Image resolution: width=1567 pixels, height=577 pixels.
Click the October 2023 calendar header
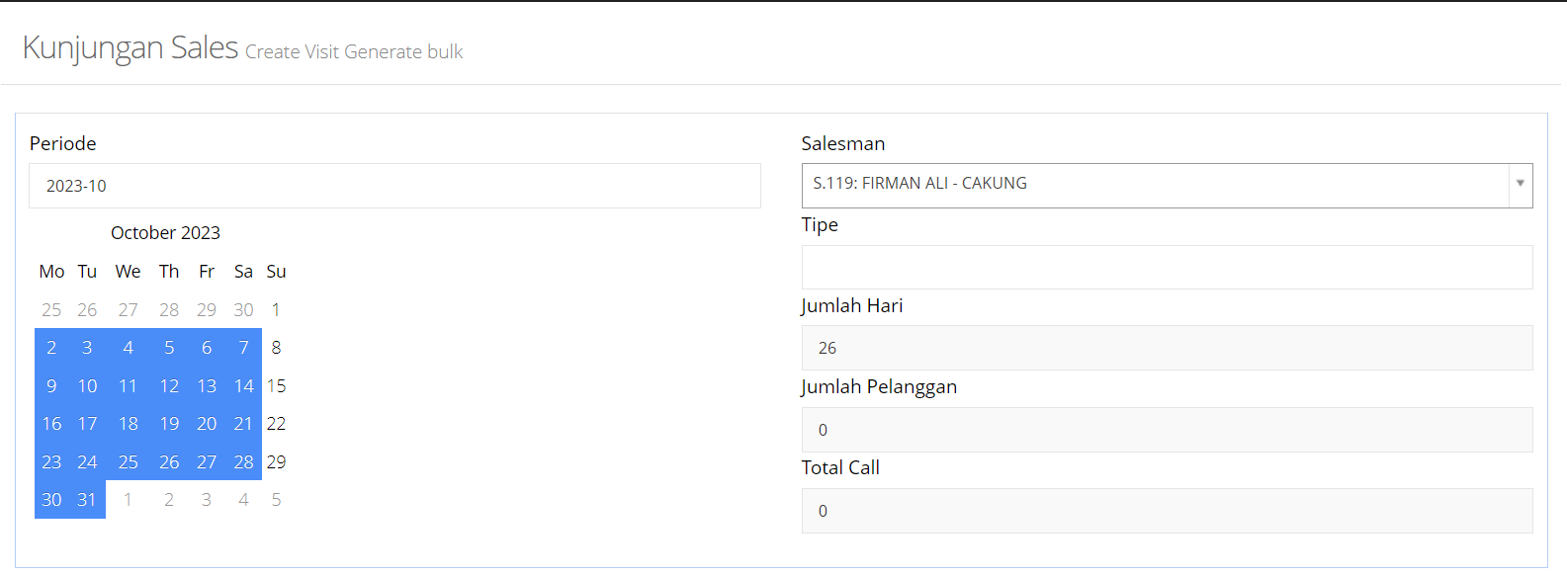coord(165,233)
